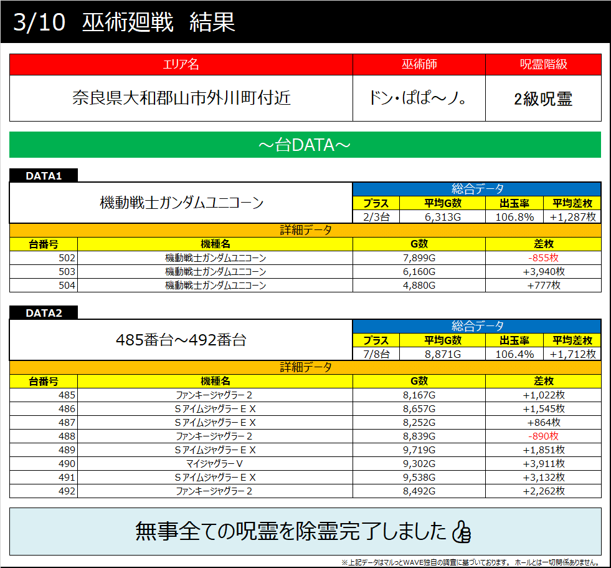
Task: Click the thumbs-up icon in the bottom banner
Action: pos(462,531)
